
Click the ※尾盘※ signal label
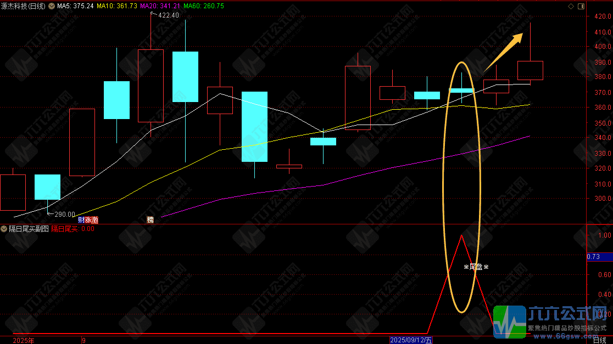tap(476, 267)
